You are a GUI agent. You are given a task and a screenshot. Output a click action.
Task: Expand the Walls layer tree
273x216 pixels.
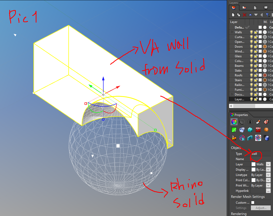232,32
